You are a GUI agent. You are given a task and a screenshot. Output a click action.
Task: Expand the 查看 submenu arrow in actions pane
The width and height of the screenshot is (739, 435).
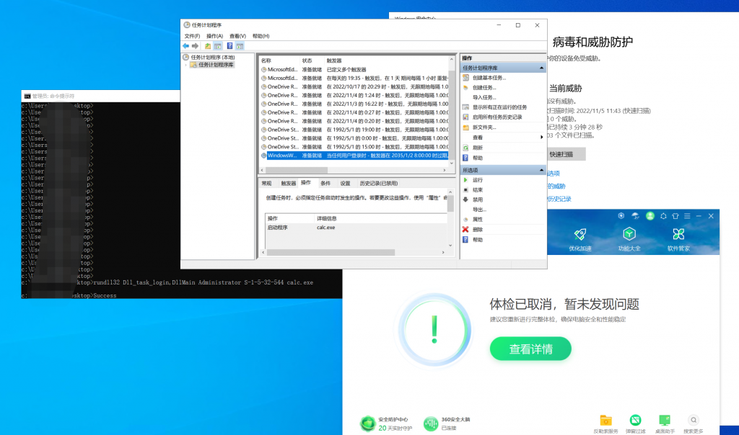tap(541, 138)
